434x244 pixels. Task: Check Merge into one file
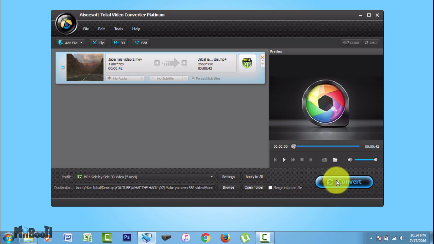pyautogui.click(x=270, y=188)
